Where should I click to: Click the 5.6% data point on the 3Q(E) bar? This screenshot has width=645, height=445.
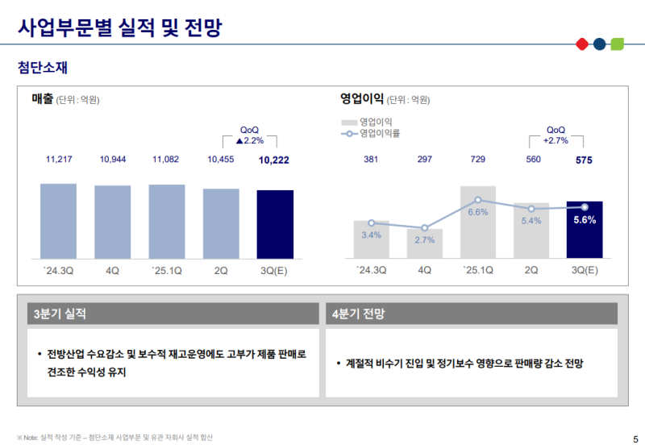point(585,207)
